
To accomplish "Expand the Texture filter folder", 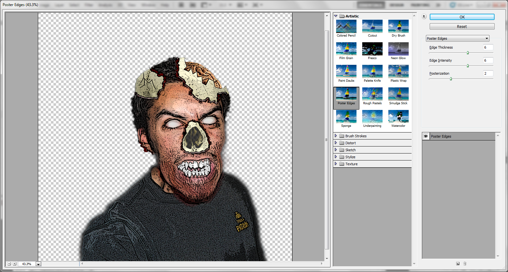I will (336, 164).
